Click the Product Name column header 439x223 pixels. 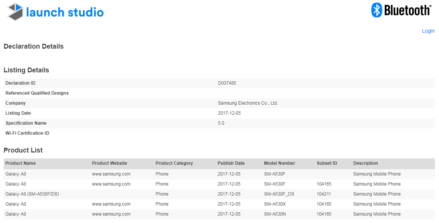pos(20,163)
